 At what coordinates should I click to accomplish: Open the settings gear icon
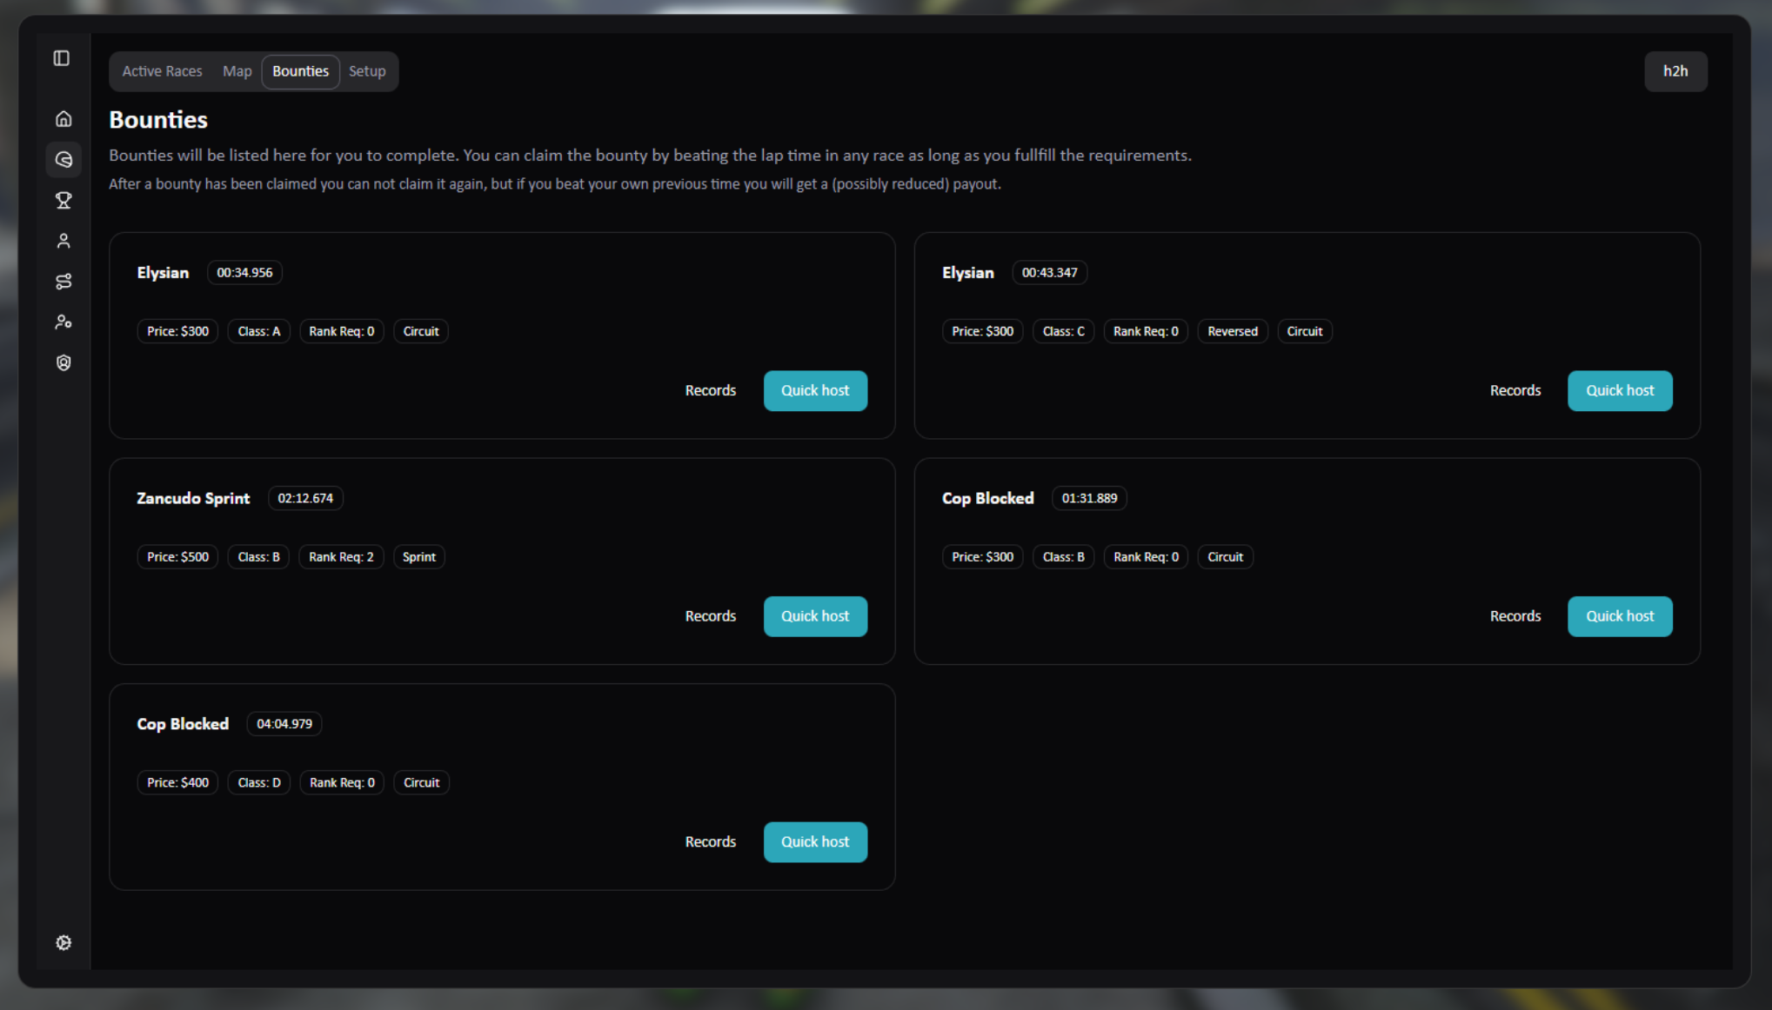tap(64, 943)
